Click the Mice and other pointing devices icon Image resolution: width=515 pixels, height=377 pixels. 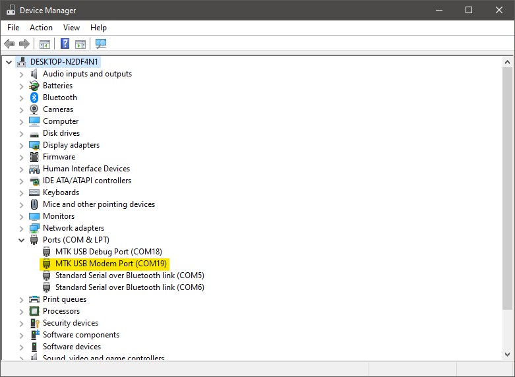click(x=34, y=204)
